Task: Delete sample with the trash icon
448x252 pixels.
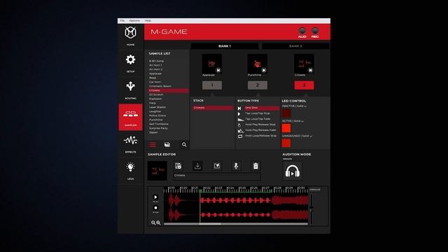Action: click(x=255, y=166)
